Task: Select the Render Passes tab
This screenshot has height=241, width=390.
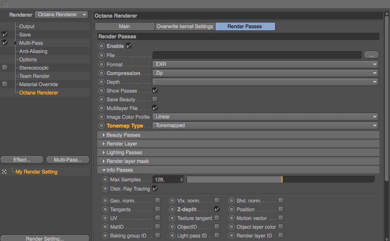Action: coord(245,26)
